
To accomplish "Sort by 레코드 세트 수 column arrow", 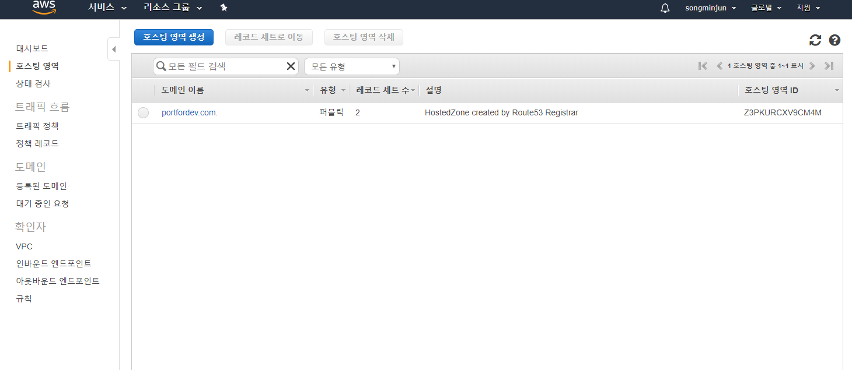I will pyautogui.click(x=413, y=91).
